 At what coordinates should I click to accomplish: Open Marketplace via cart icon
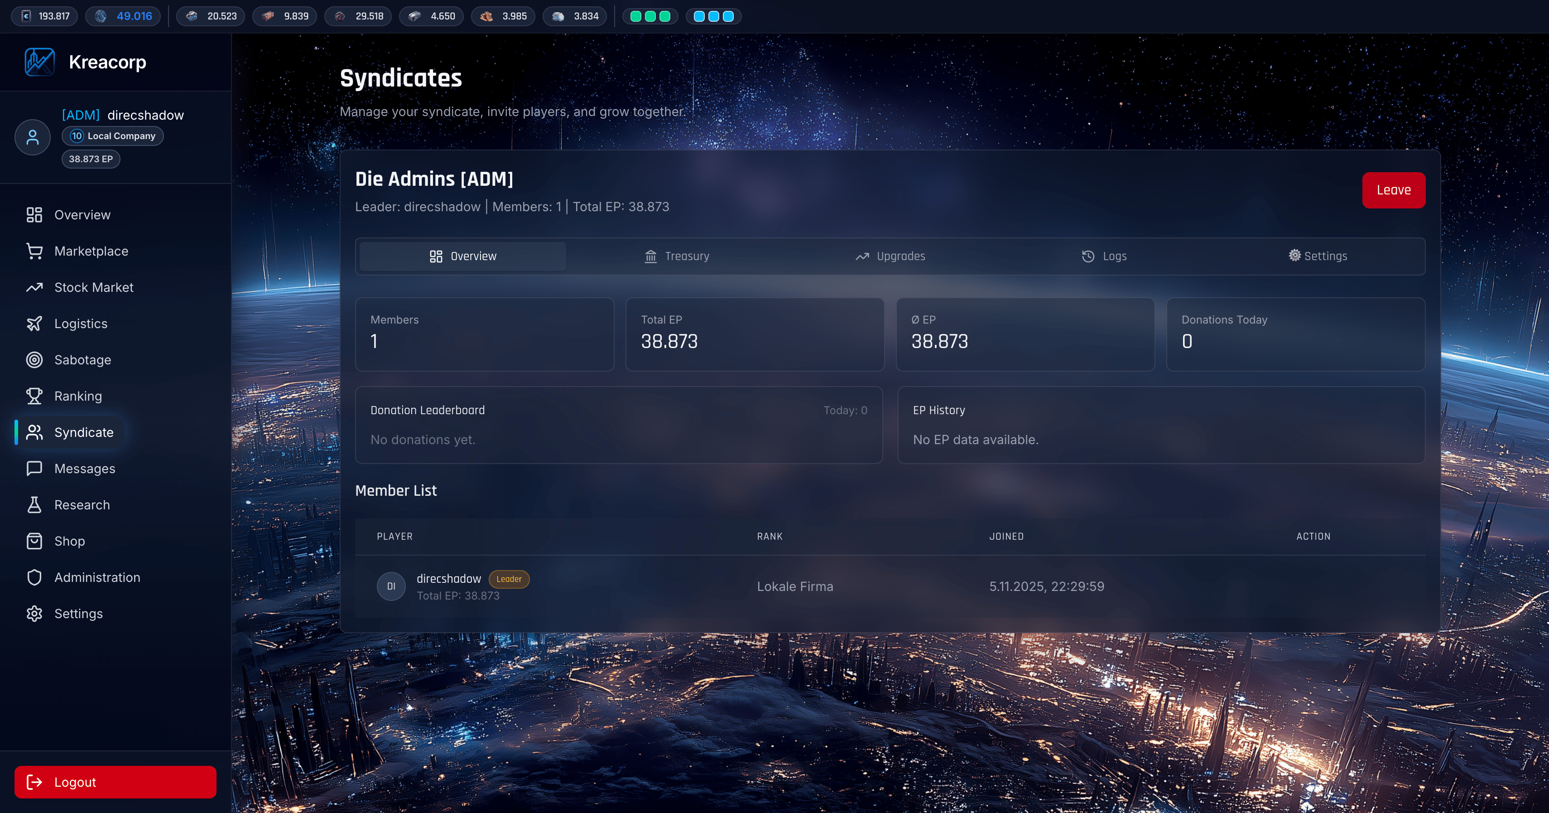point(34,251)
